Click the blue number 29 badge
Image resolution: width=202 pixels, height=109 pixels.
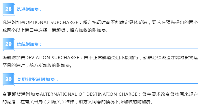point(8,44)
